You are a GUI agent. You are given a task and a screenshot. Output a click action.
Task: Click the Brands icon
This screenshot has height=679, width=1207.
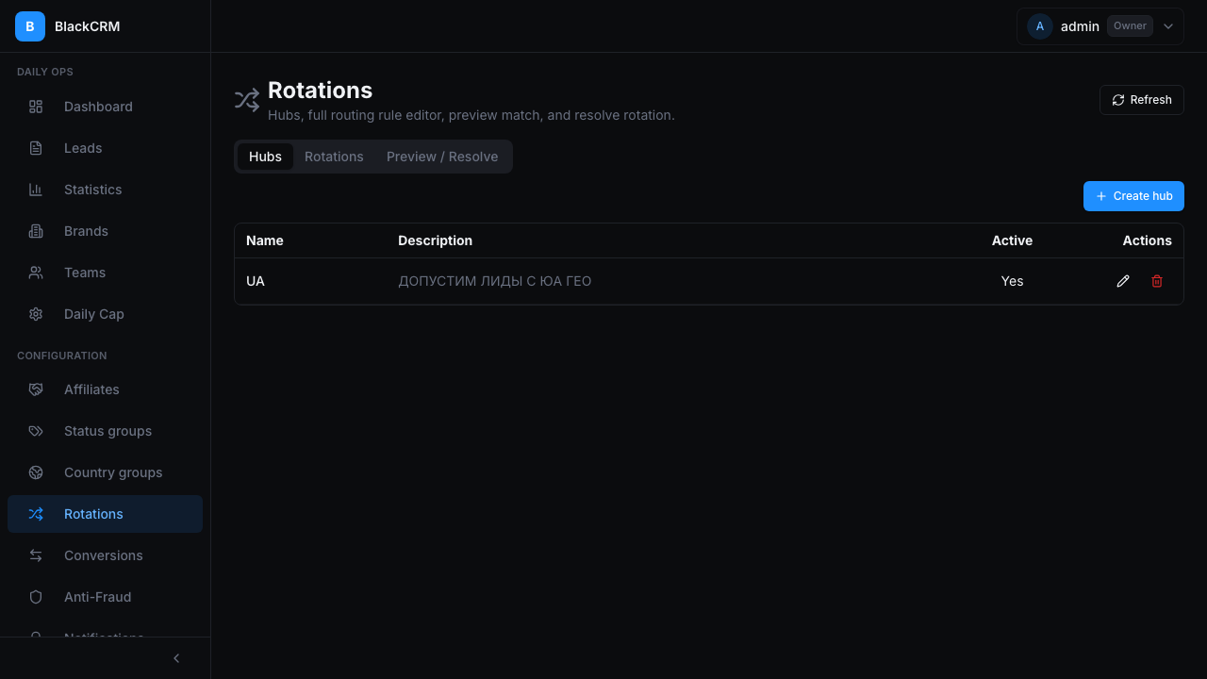[x=36, y=231]
